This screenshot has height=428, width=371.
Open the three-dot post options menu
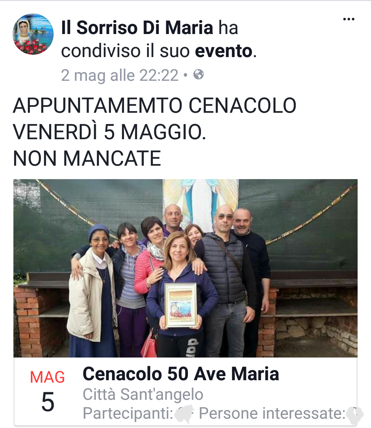[x=349, y=19]
